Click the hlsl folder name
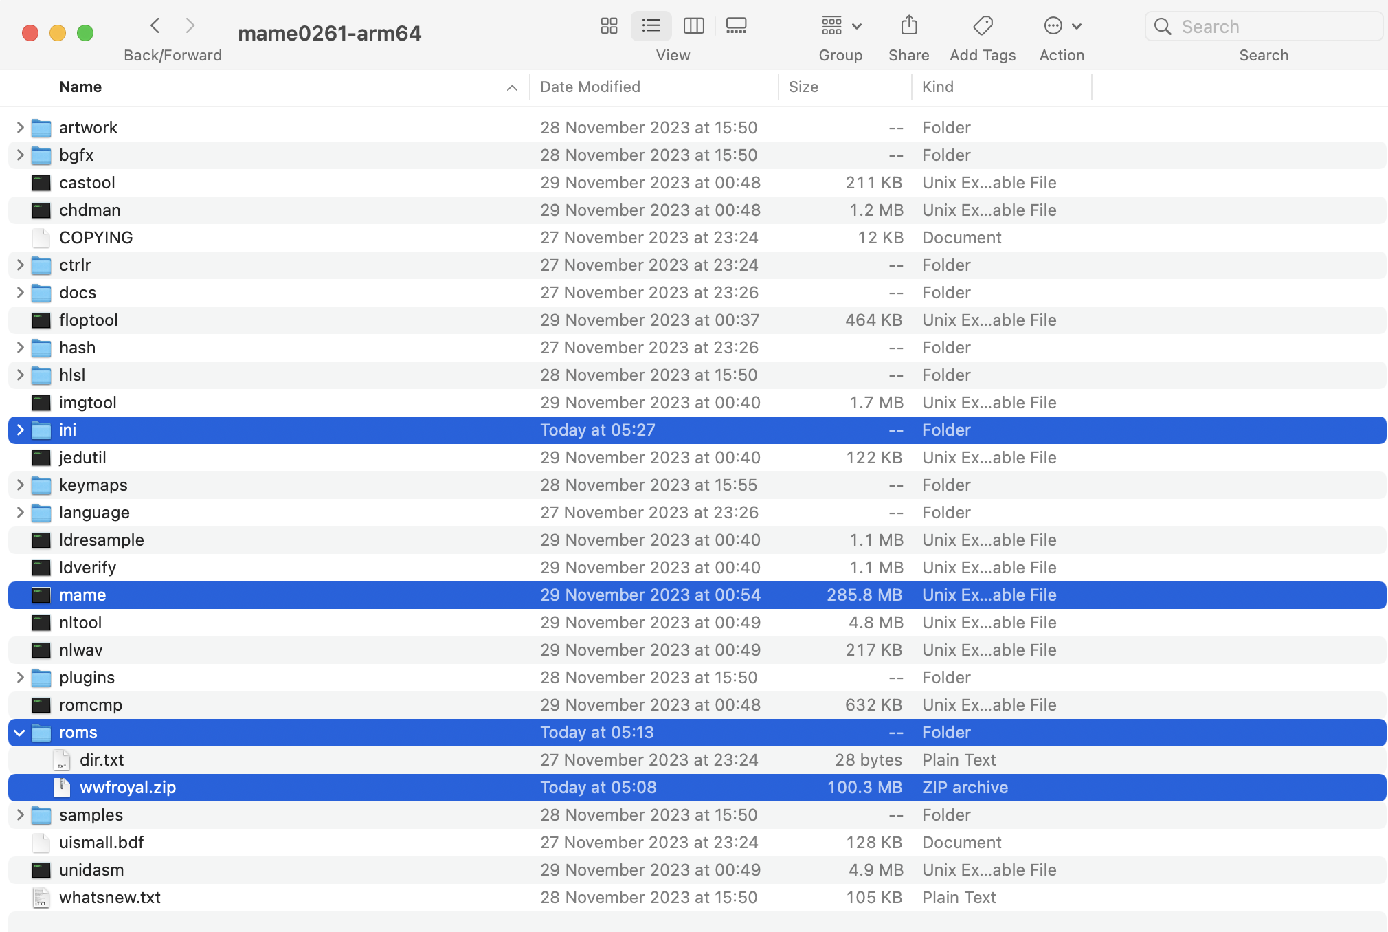1388x932 pixels. 72,375
